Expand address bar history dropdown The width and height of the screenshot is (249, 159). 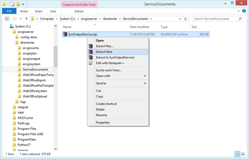(x=180, y=19)
